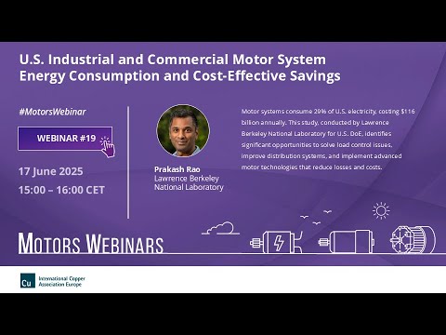Click the 15:00 – 16:00 CET time

[61, 190]
